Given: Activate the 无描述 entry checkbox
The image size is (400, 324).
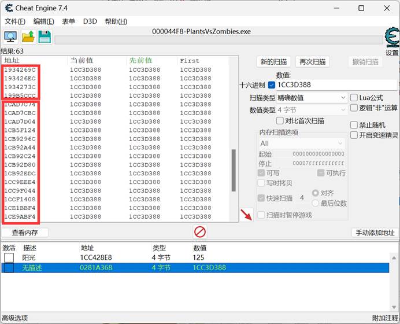Looking at the screenshot, I should (9, 268).
